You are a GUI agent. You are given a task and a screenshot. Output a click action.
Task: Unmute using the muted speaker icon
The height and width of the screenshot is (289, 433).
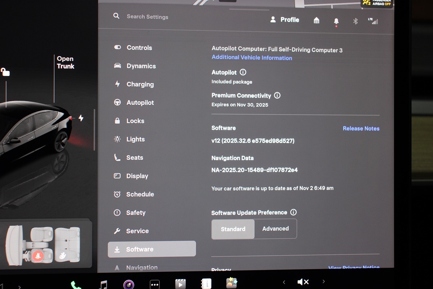coord(303,282)
